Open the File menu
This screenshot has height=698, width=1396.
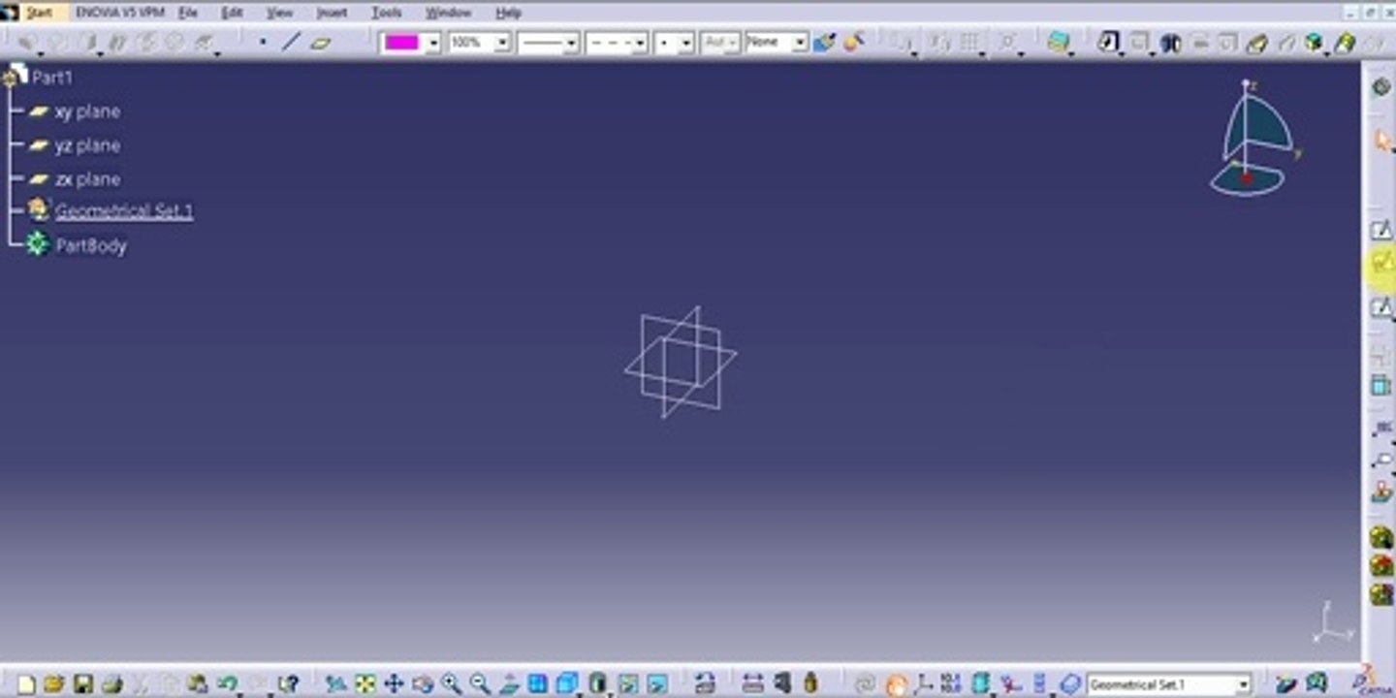pos(188,13)
